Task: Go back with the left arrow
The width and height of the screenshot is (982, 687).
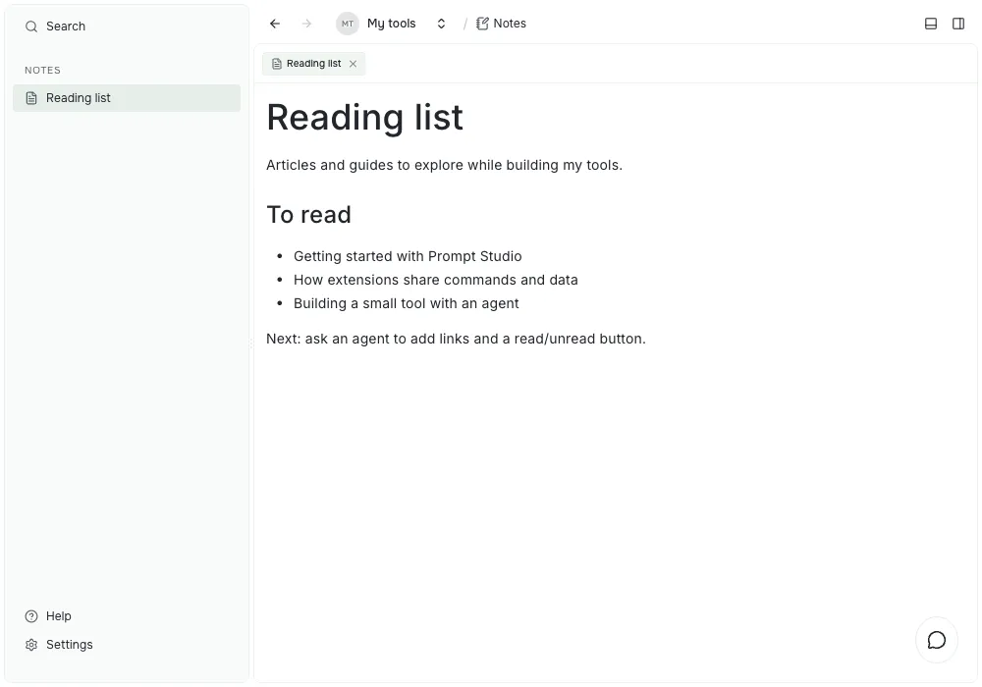Action: pos(275,24)
